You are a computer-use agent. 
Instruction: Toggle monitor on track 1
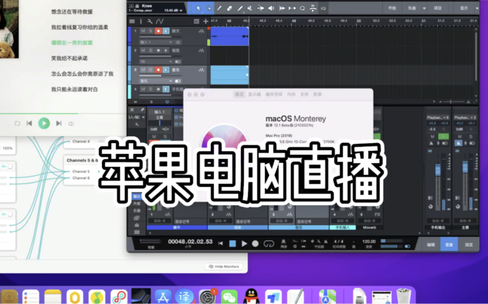click(166, 31)
